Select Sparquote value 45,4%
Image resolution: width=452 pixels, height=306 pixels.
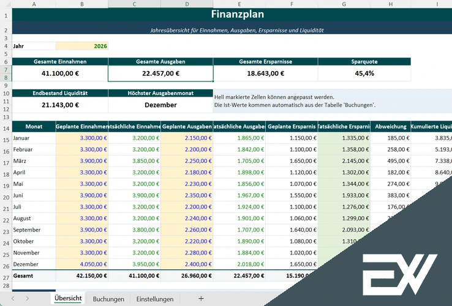tap(364, 73)
